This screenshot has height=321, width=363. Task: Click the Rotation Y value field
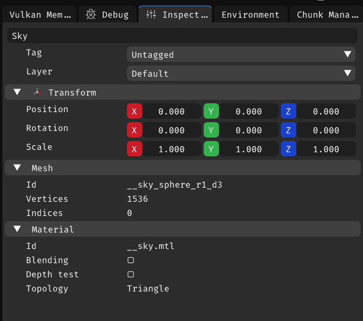pyautogui.click(x=249, y=130)
